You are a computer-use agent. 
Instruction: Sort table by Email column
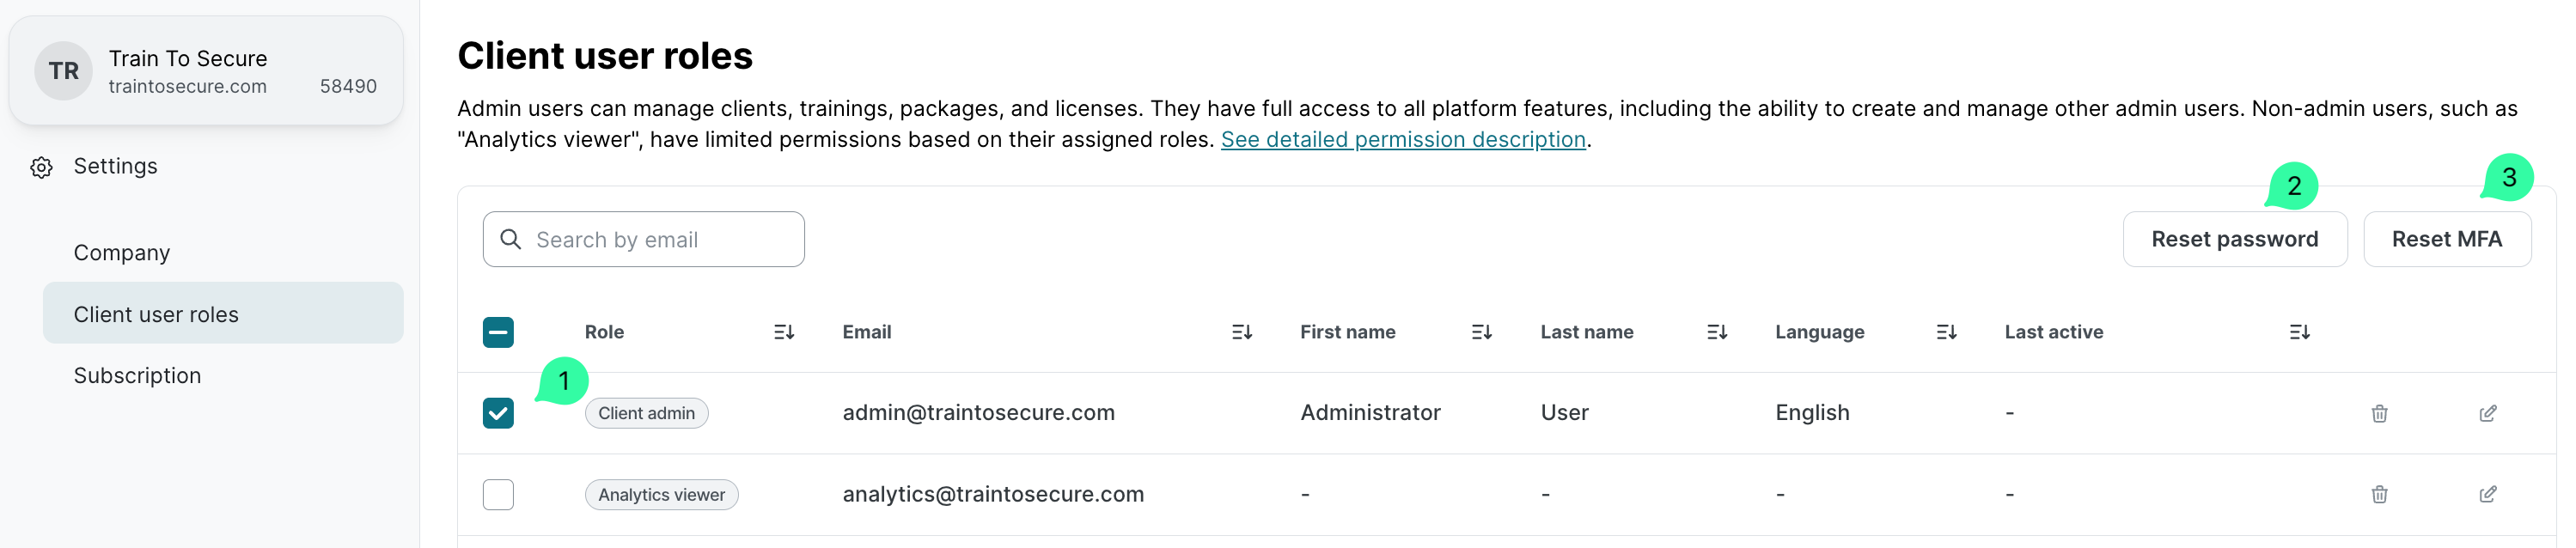(x=1241, y=332)
